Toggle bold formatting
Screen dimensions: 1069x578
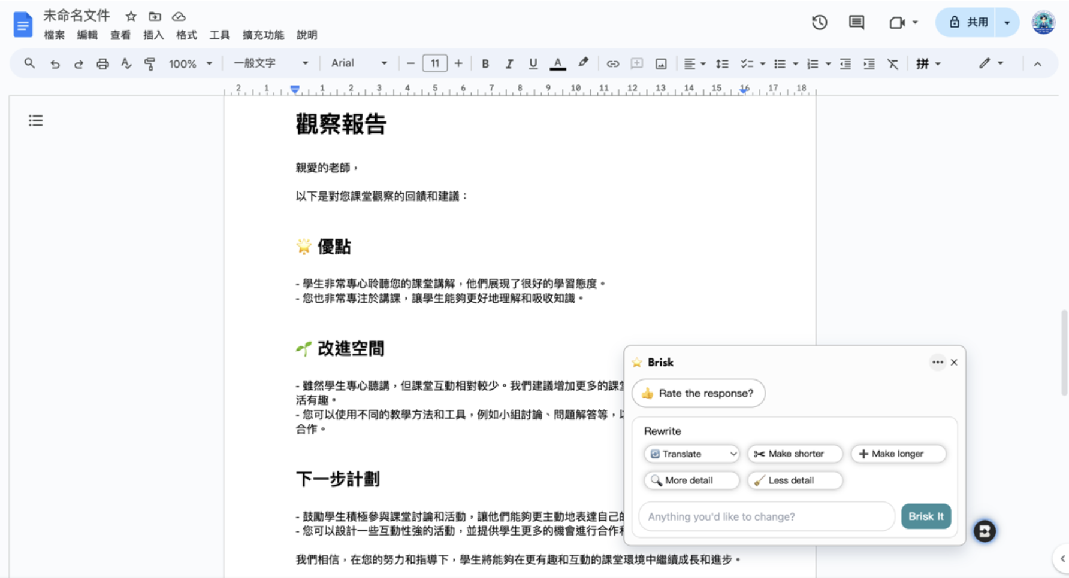[485, 63]
